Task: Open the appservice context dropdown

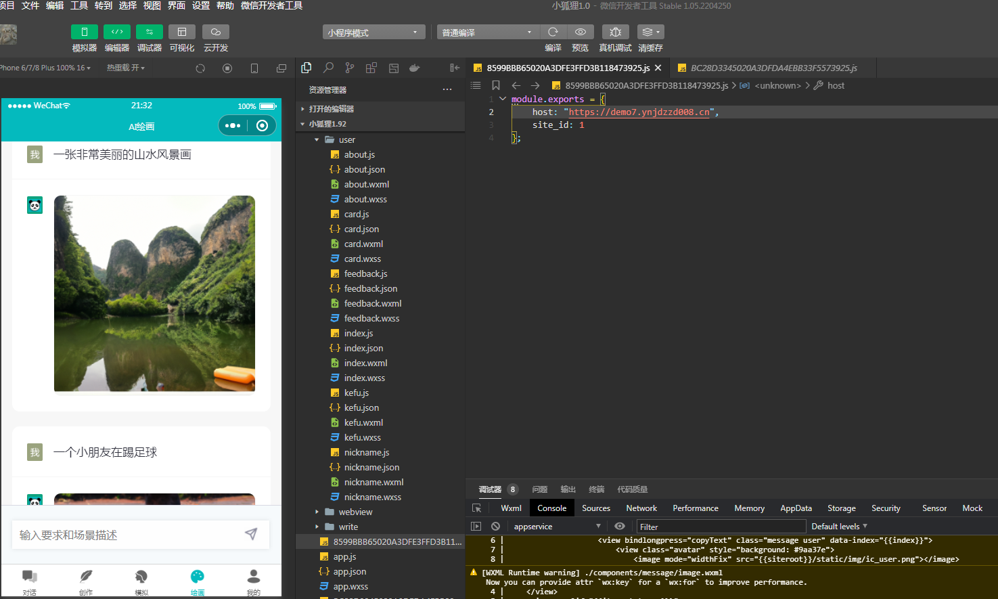Action: tap(557, 527)
